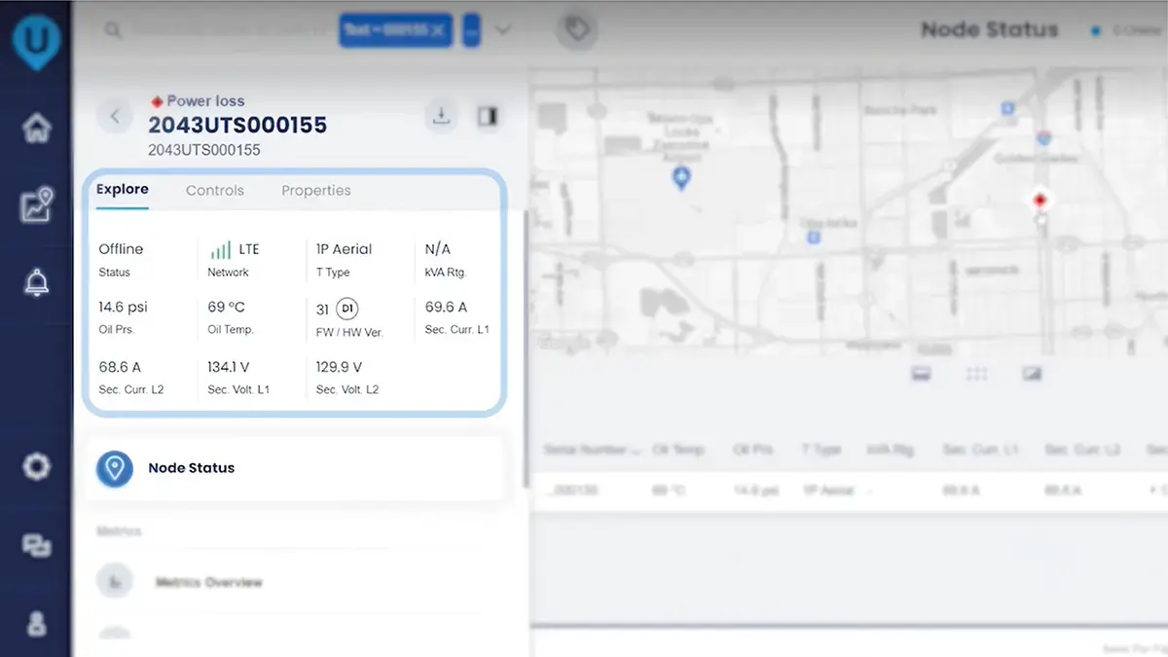This screenshot has height=657, width=1168.
Task: Click the blue location pin on map
Action: 681,177
